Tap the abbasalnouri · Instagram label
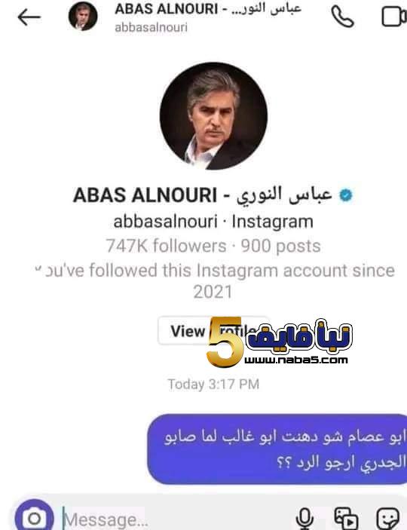Viewport: 407px width, 530px height. 213,222
